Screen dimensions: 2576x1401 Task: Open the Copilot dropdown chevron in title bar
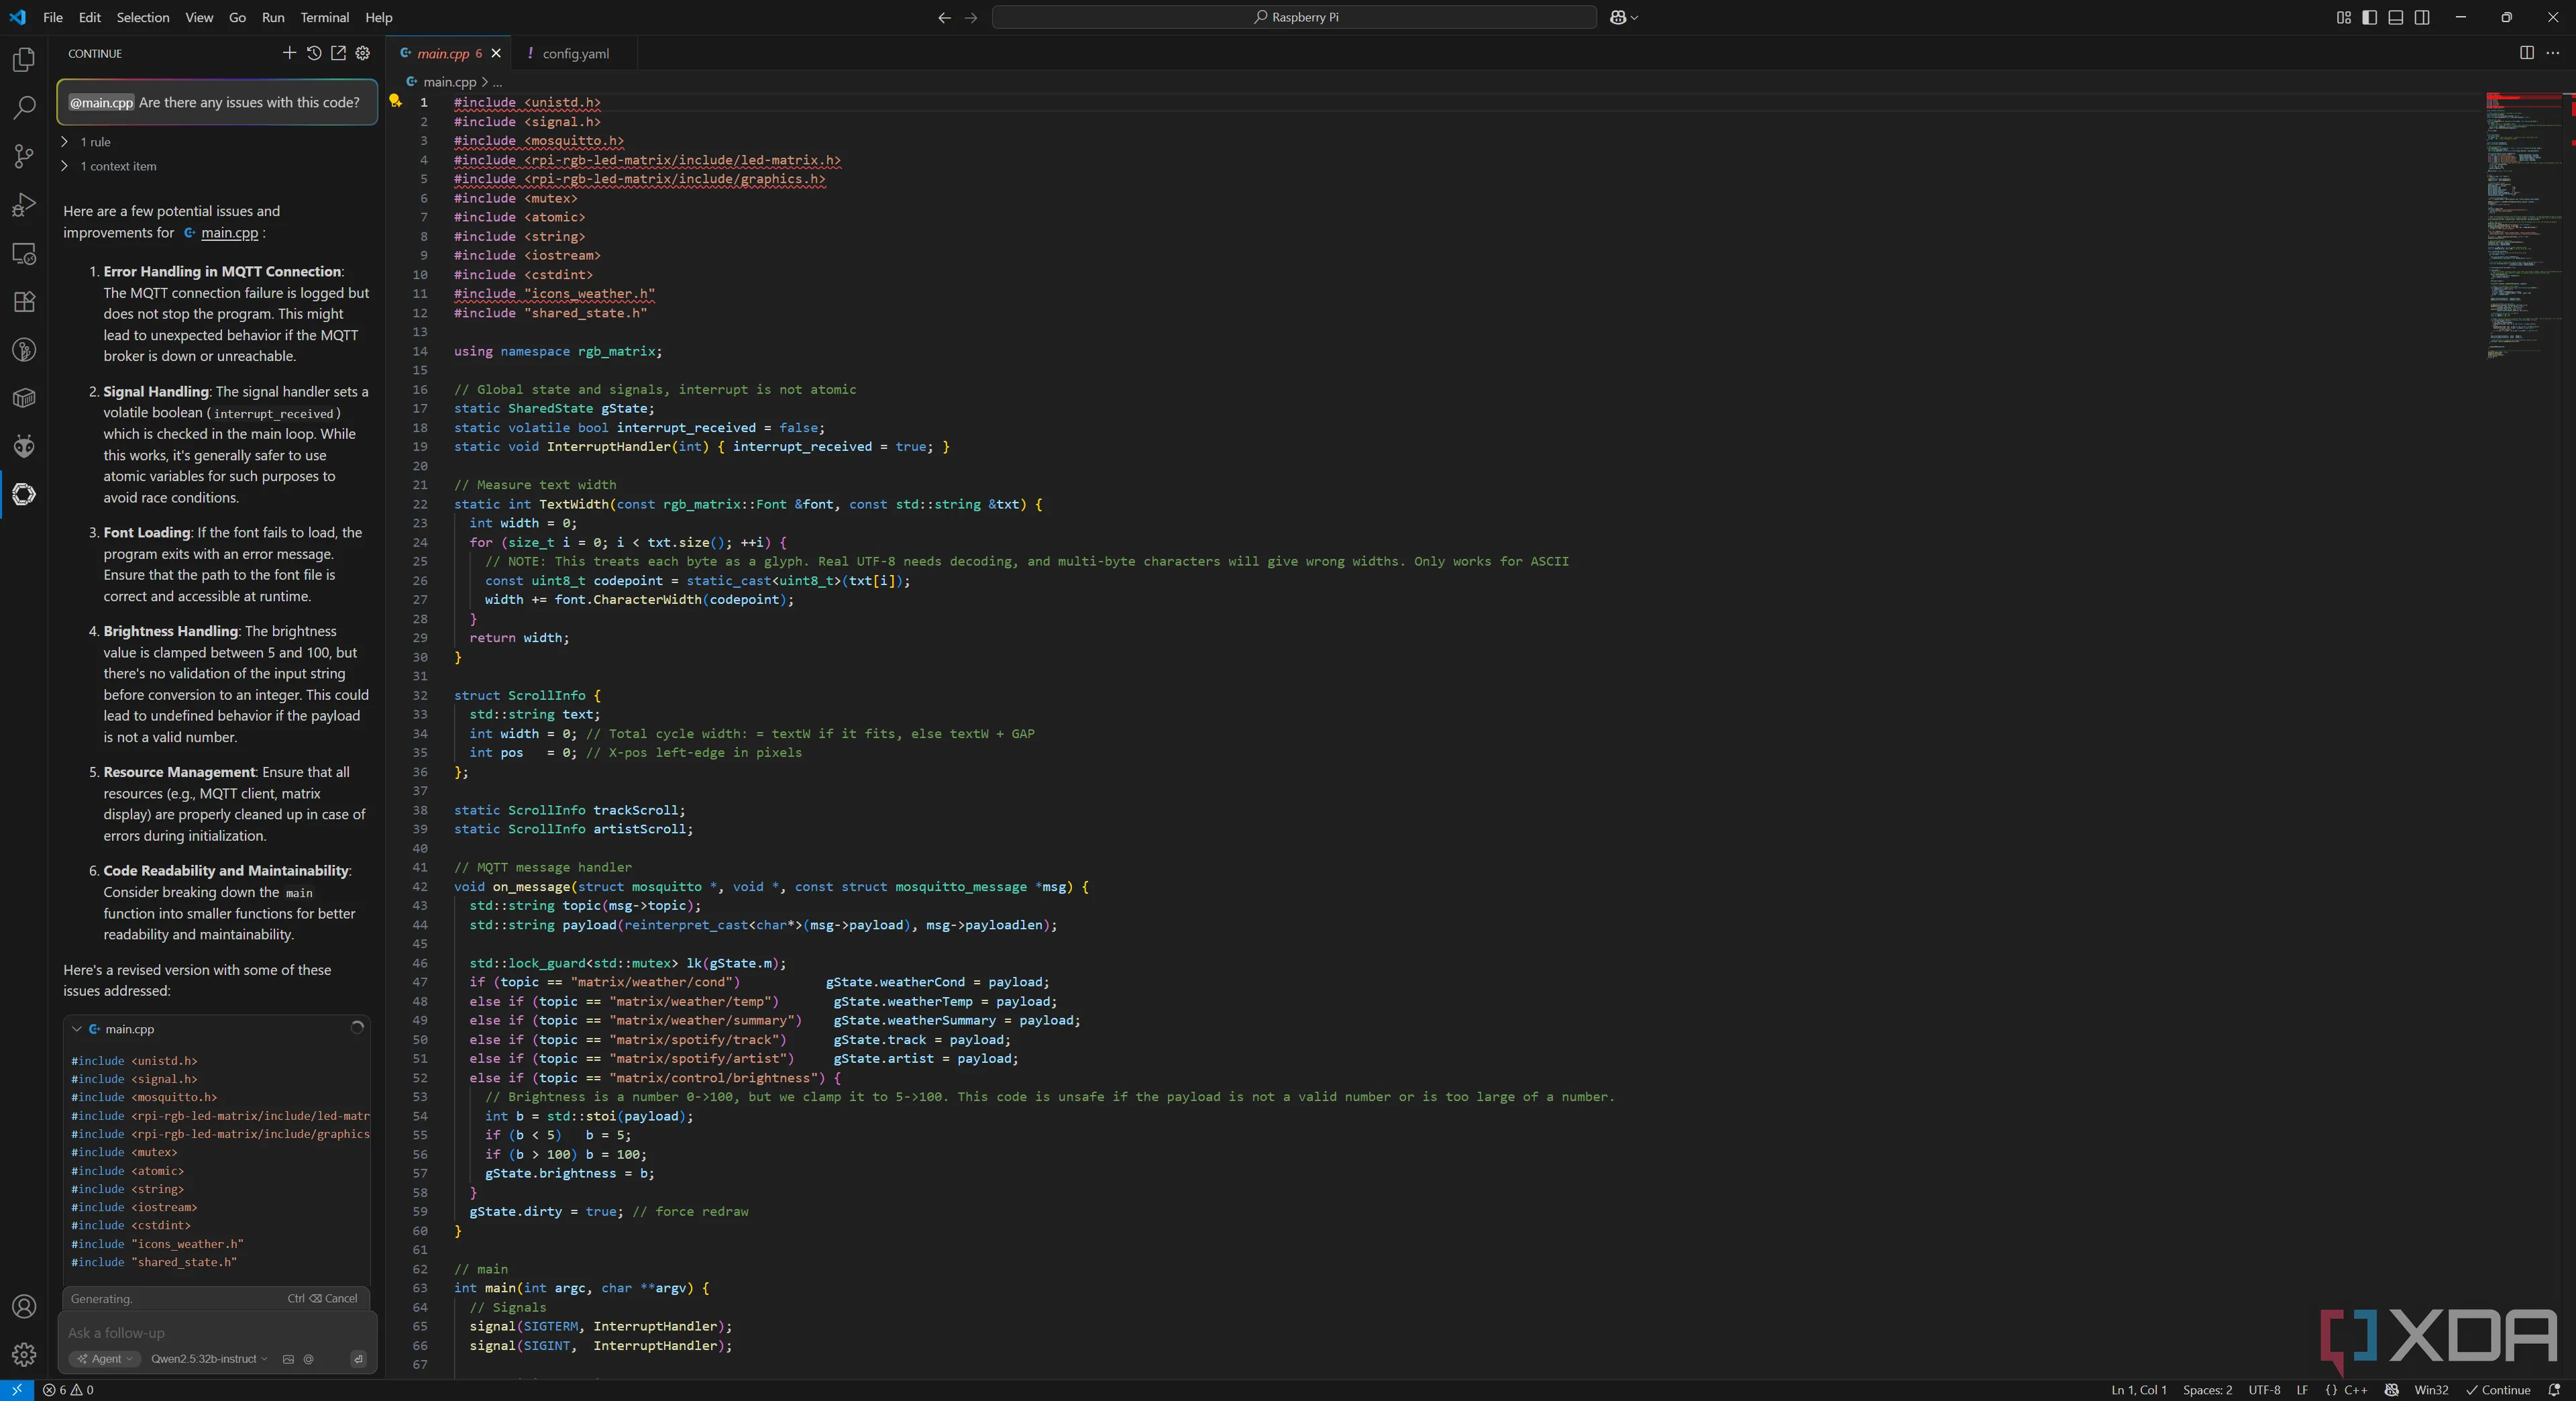[1634, 17]
